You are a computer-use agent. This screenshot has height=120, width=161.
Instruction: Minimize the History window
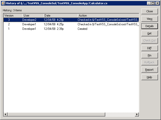click(x=149, y=3)
